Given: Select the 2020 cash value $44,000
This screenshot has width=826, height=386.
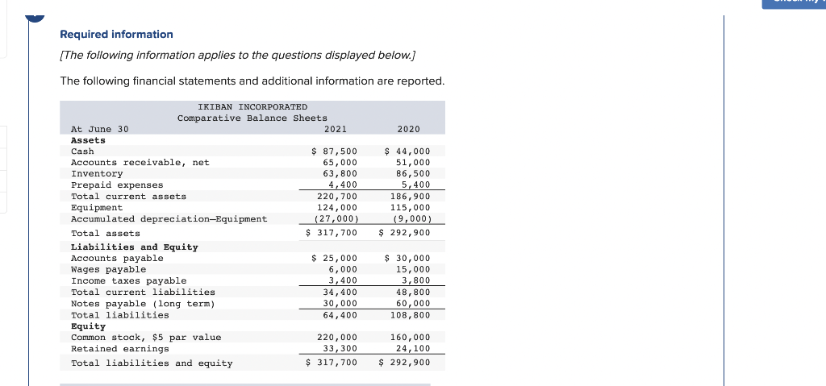Looking at the screenshot, I should click(x=407, y=151).
